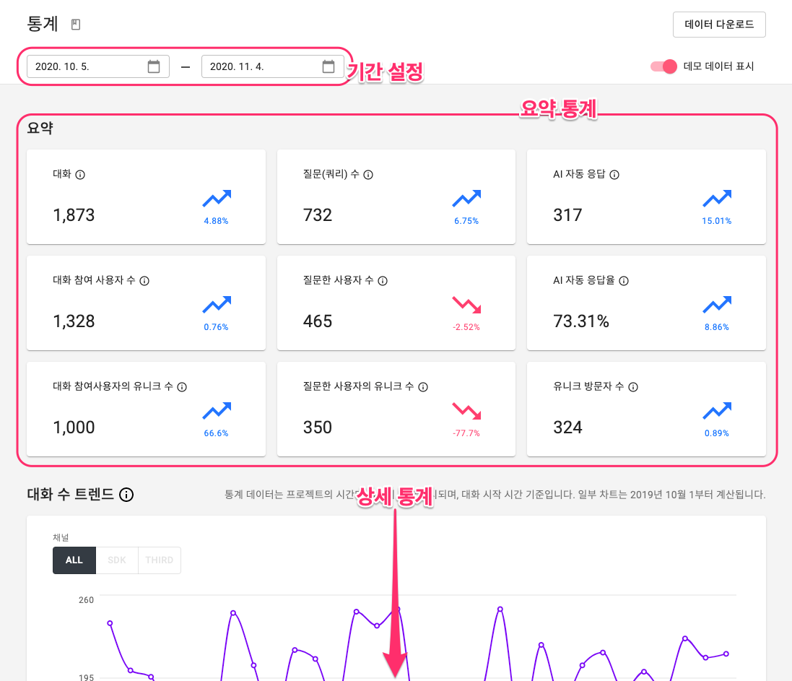The image size is (792, 681).
Task: Click the 통계 page title
Action: [x=43, y=24]
